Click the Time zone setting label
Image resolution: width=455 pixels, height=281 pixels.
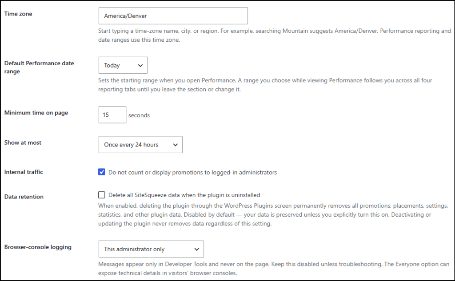click(x=18, y=14)
